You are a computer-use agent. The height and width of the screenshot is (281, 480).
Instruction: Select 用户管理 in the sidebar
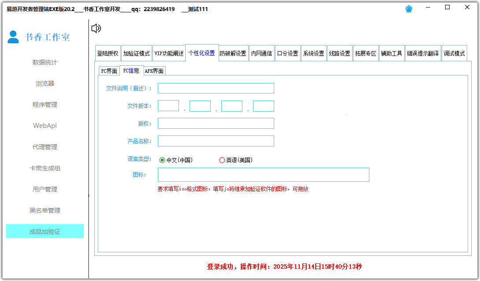(45, 189)
